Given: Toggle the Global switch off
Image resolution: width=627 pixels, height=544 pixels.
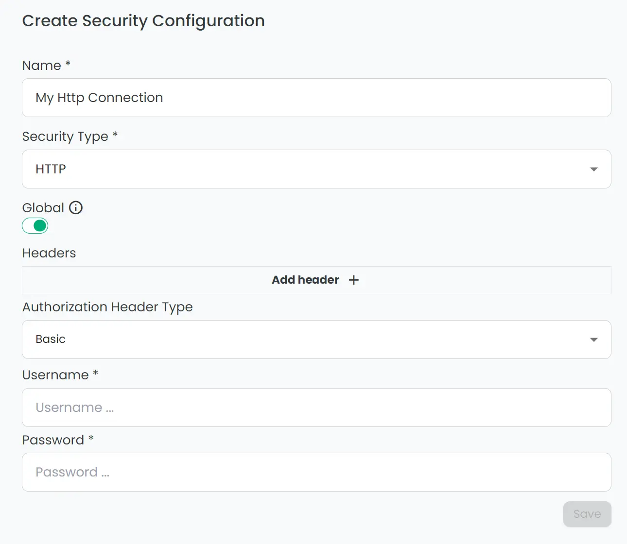Looking at the screenshot, I should pos(35,226).
